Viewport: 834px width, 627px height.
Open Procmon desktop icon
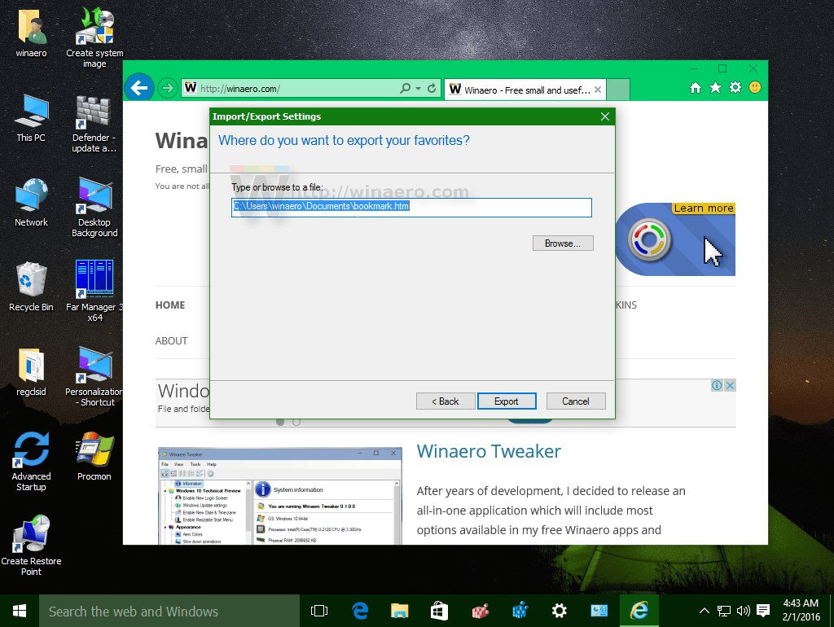94,456
